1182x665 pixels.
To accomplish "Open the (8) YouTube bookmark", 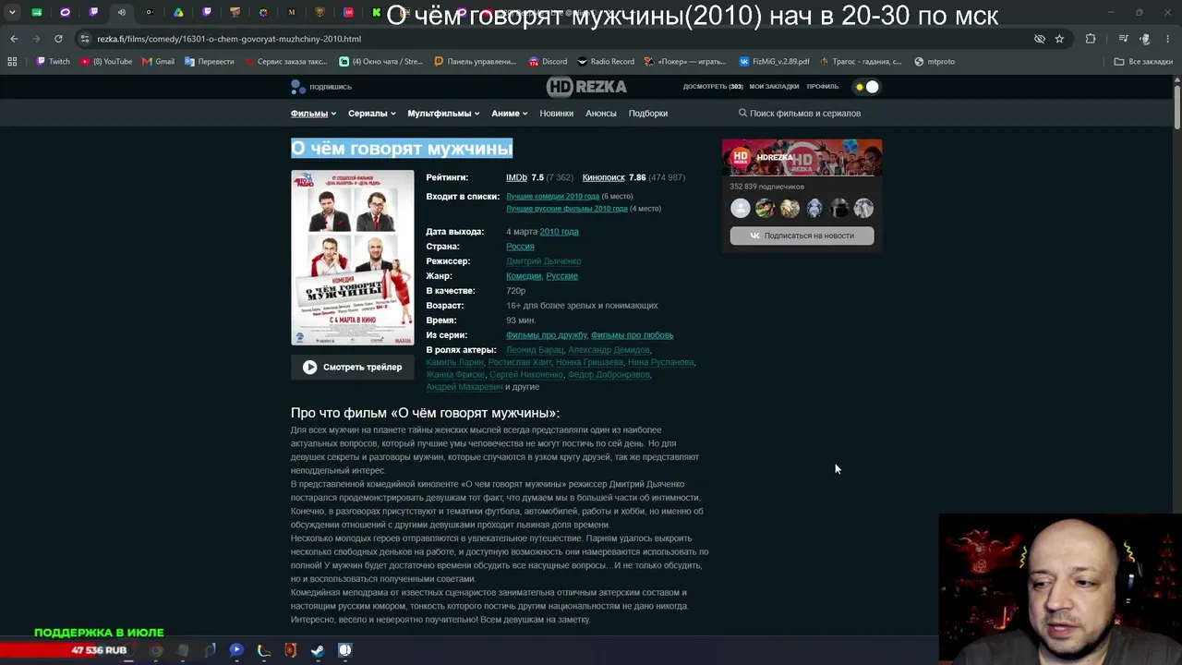I will tap(106, 62).
